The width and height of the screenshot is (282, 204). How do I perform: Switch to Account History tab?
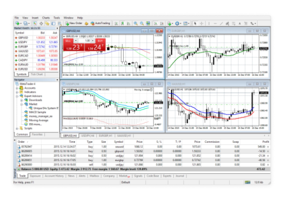(x=54, y=176)
